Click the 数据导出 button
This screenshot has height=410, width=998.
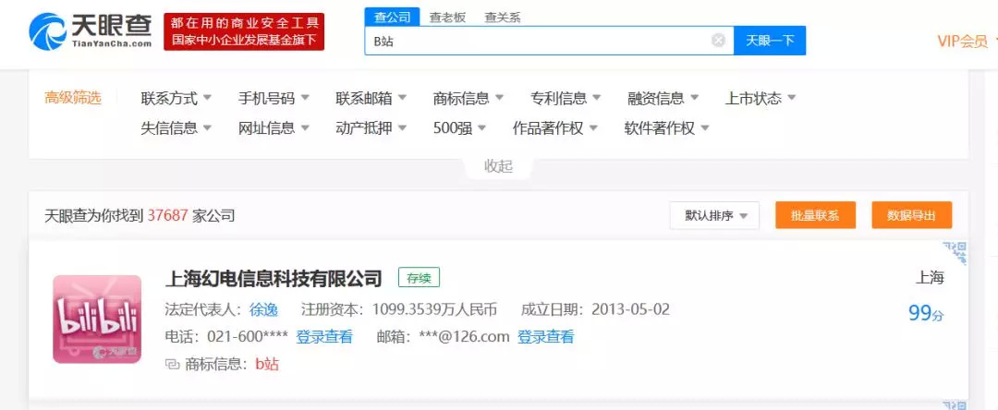coord(911,215)
